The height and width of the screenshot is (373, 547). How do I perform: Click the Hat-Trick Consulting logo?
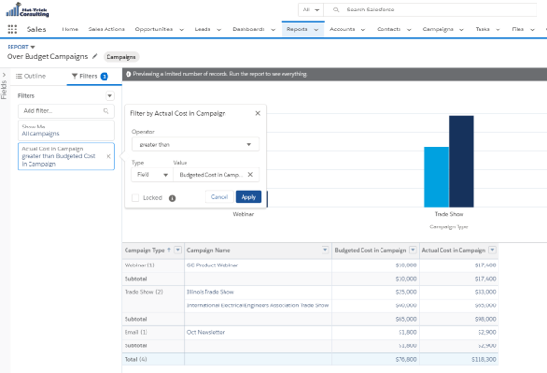click(x=28, y=10)
